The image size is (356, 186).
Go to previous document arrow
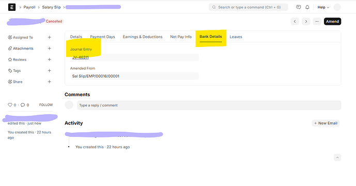click(x=295, y=21)
